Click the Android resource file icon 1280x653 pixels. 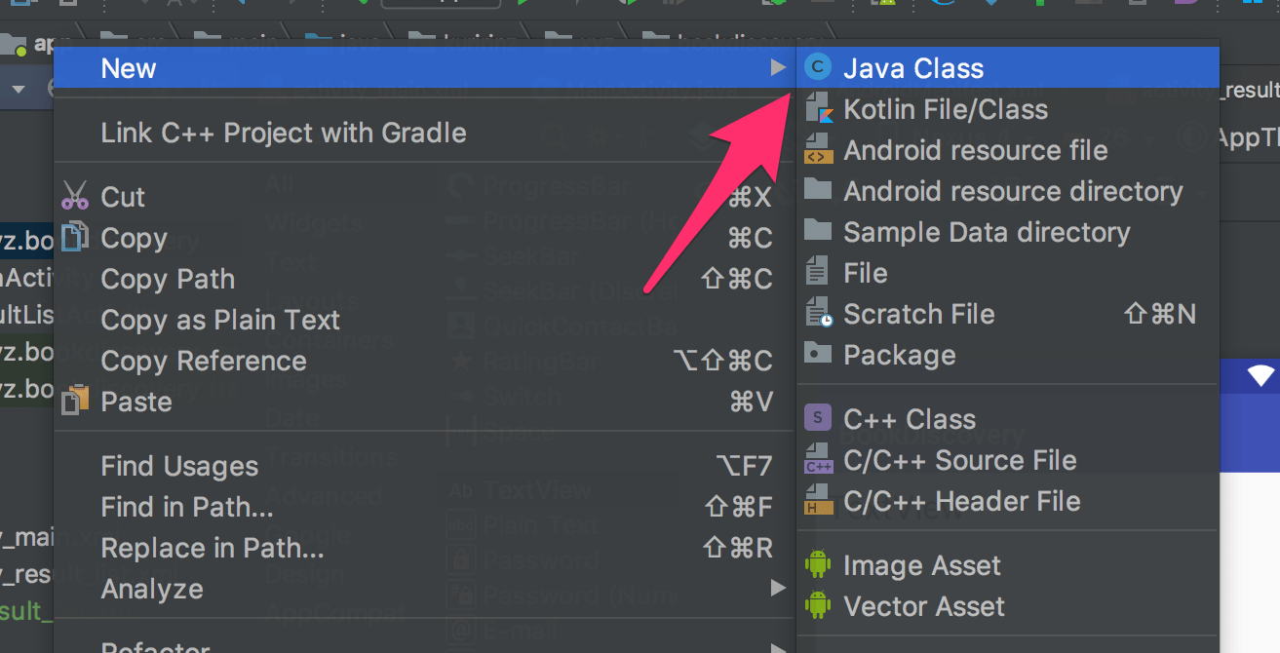(x=818, y=150)
